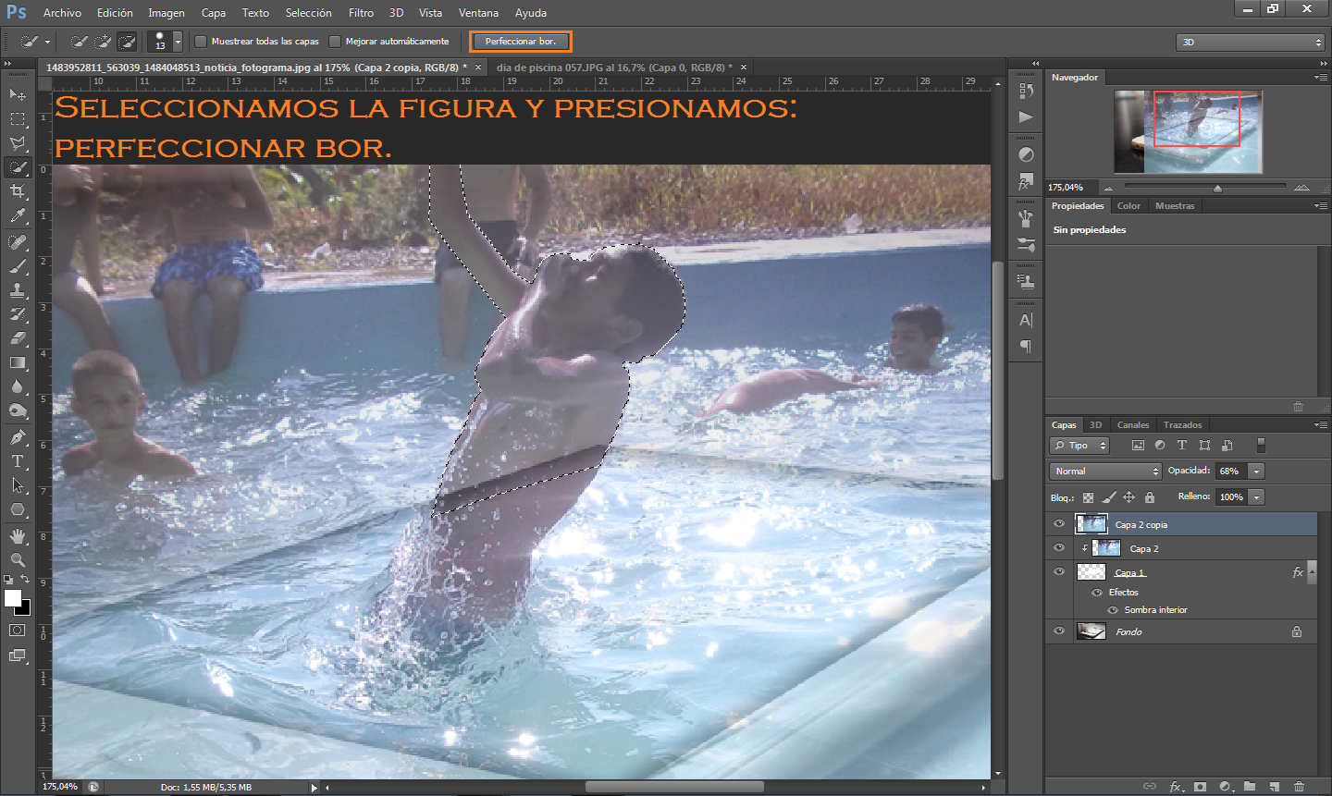Open the tool preset picker arrow
This screenshot has width=1332, height=796.
47,42
